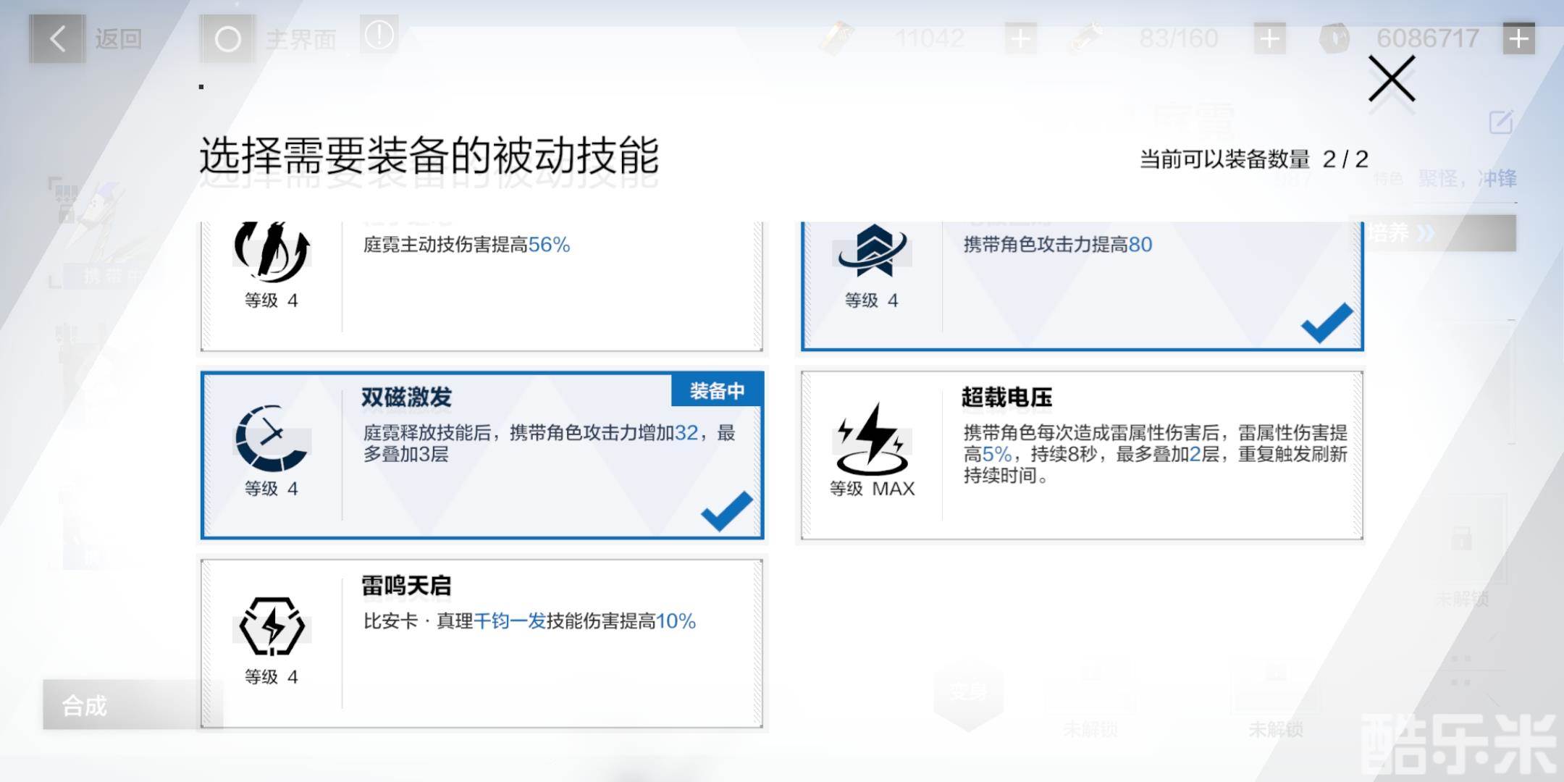Uncheck the attack +80 skill checkmark
The image size is (1564, 782).
1326,323
